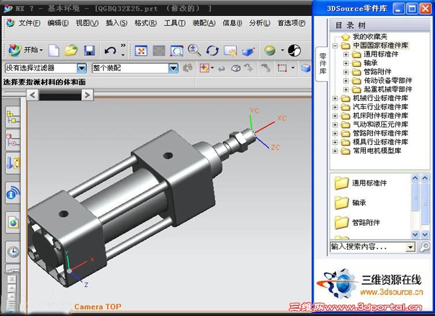The width and height of the screenshot is (435, 316).
Task: Select 我的收藏夹 in the directory tree
Action: click(369, 37)
